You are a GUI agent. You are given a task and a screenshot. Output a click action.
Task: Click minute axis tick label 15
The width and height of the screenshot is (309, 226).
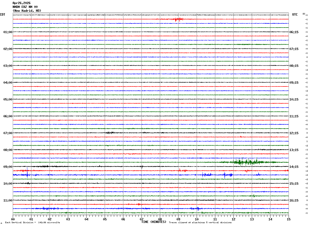click(289, 219)
